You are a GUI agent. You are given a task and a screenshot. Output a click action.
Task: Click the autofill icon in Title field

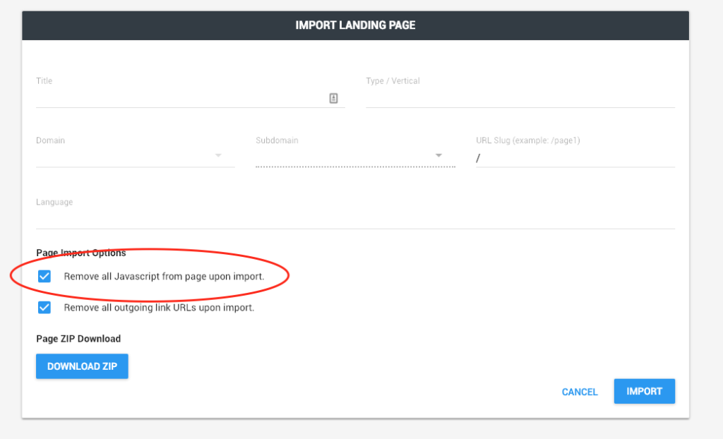pos(333,98)
